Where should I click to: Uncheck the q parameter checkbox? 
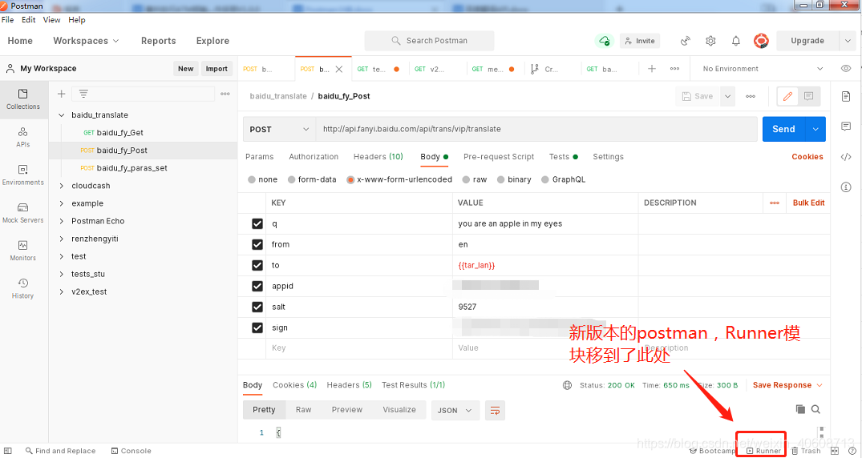[257, 223]
